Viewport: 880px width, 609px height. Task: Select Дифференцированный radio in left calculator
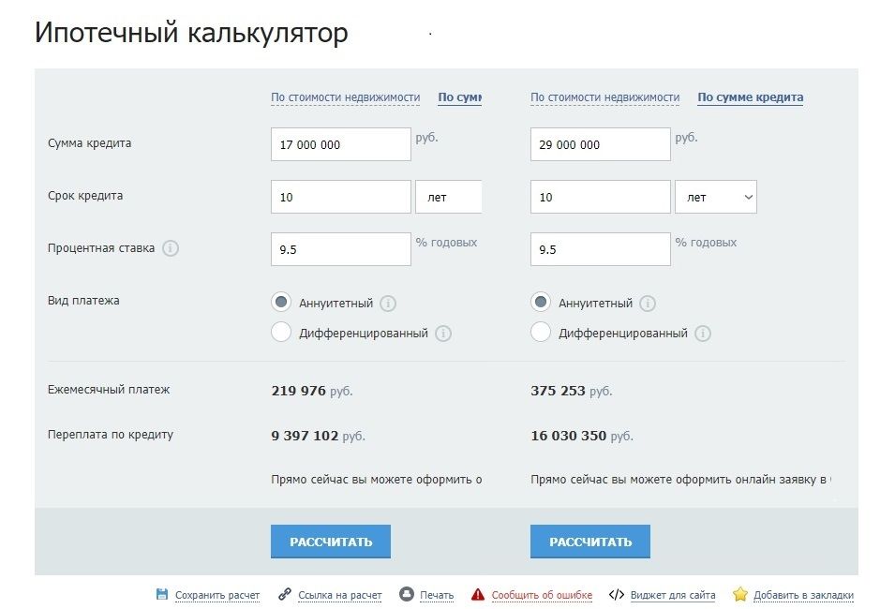(x=280, y=332)
